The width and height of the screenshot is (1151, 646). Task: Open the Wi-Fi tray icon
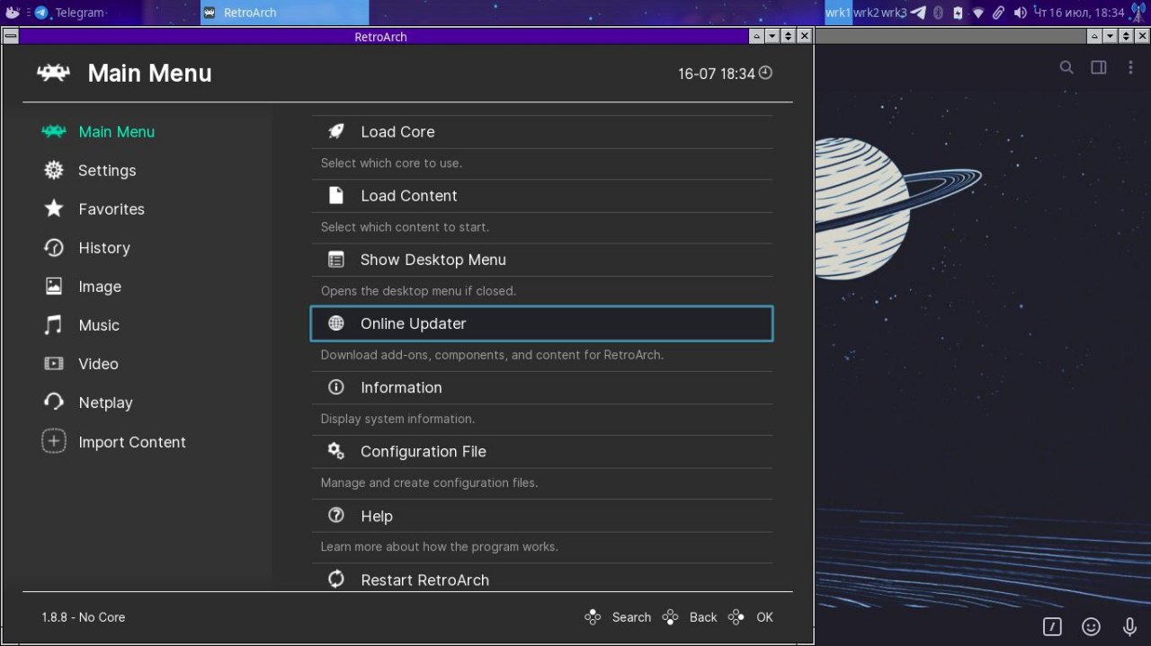(x=978, y=13)
